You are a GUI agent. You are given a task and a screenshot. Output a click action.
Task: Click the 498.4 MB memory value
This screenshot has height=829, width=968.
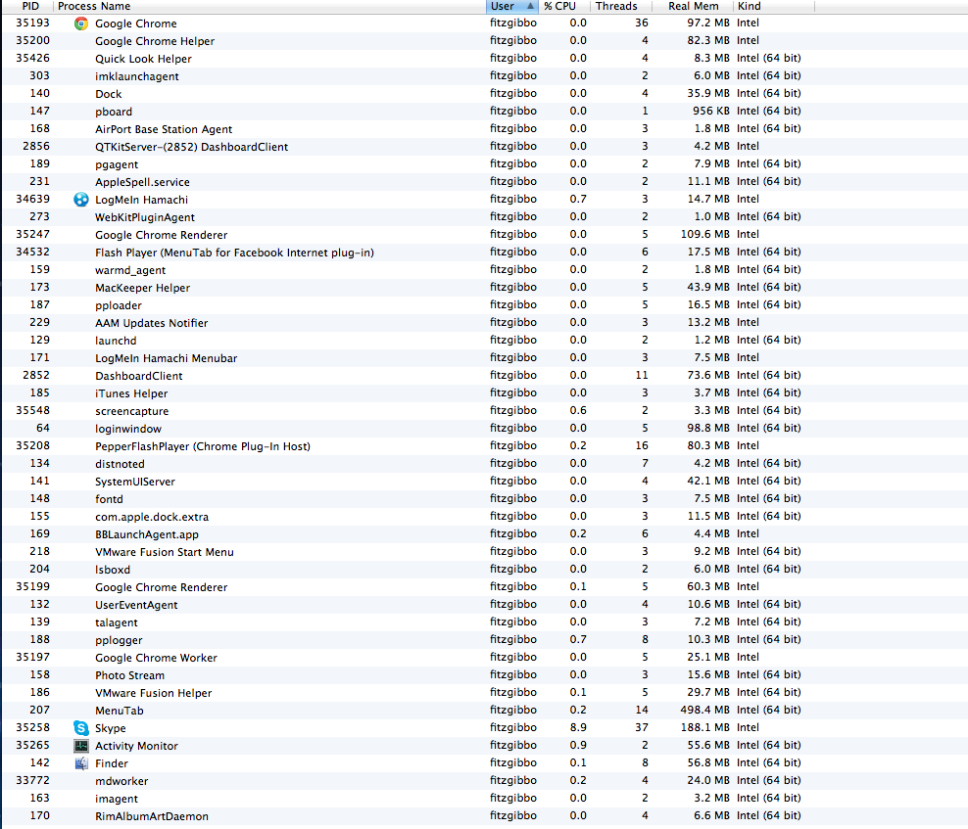click(x=704, y=710)
